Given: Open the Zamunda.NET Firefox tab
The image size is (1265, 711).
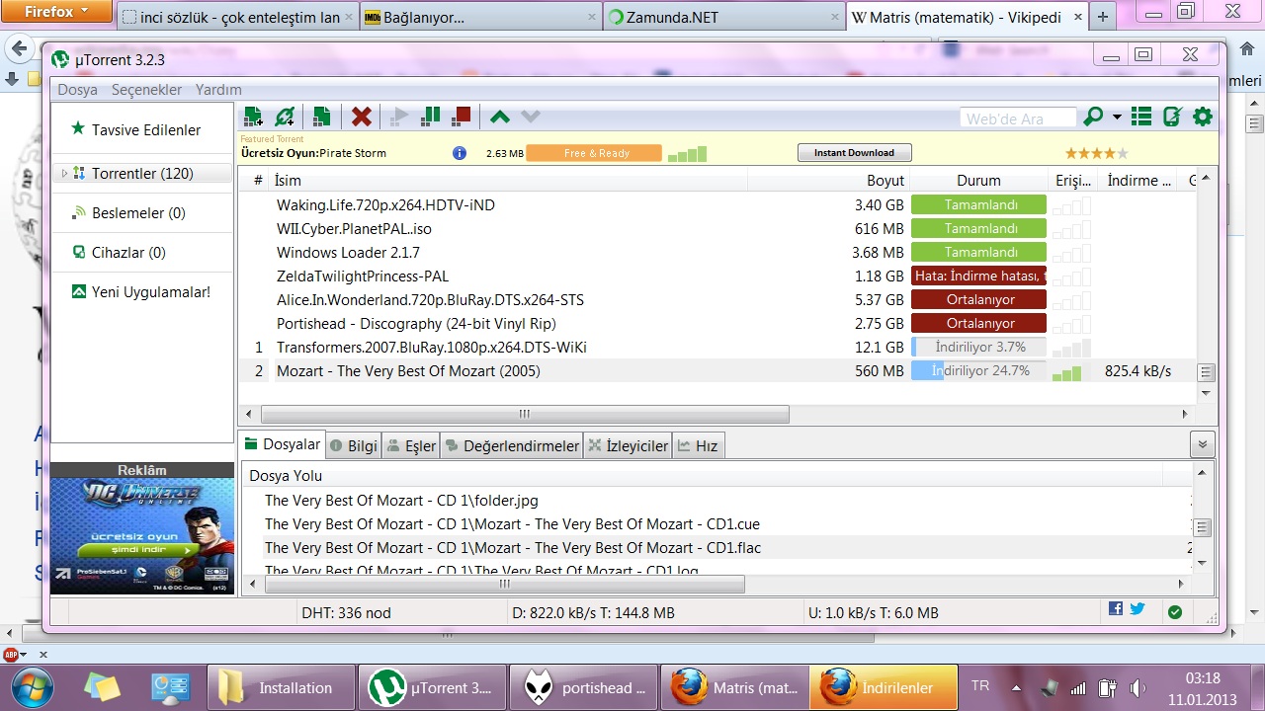Looking at the screenshot, I should click(723, 17).
